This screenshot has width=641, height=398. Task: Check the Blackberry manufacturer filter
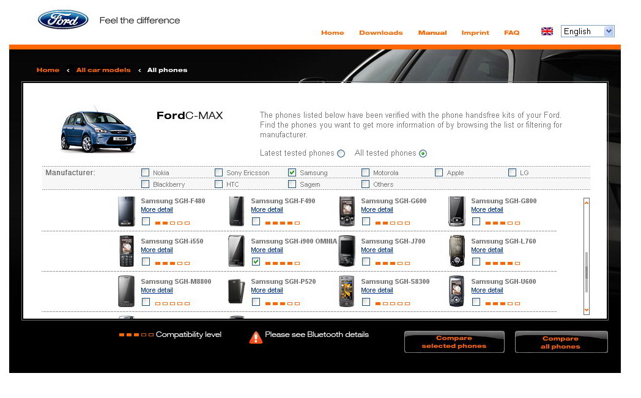(145, 184)
